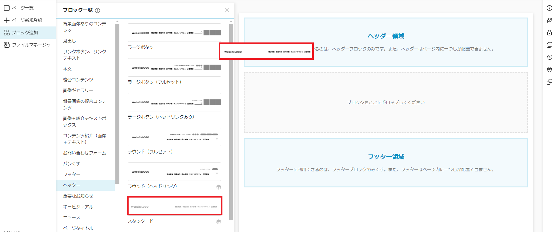The width and height of the screenshot is (555, 232).
Task: Select リンクボタン、リンクテキスト category
Action: (x=85, y=55)
